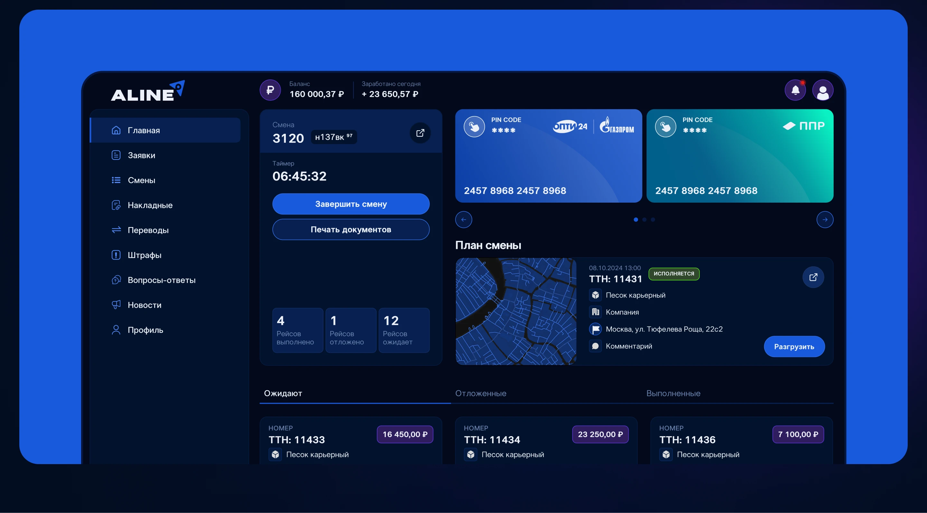Show previous fuel card with left arrow
Viewport: 927px width, 513px height.
464,220
